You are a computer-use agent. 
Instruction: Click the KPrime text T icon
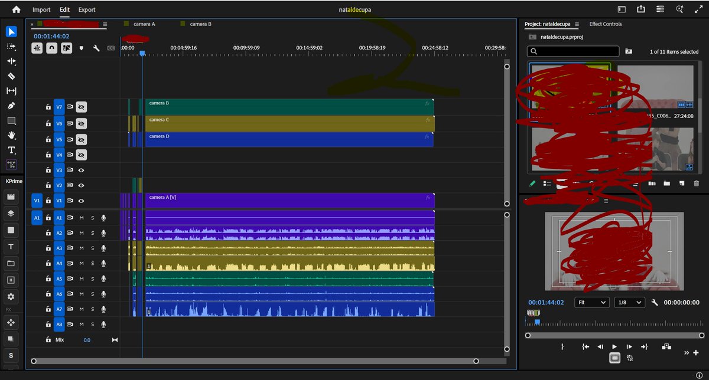(x=11, y=246)
